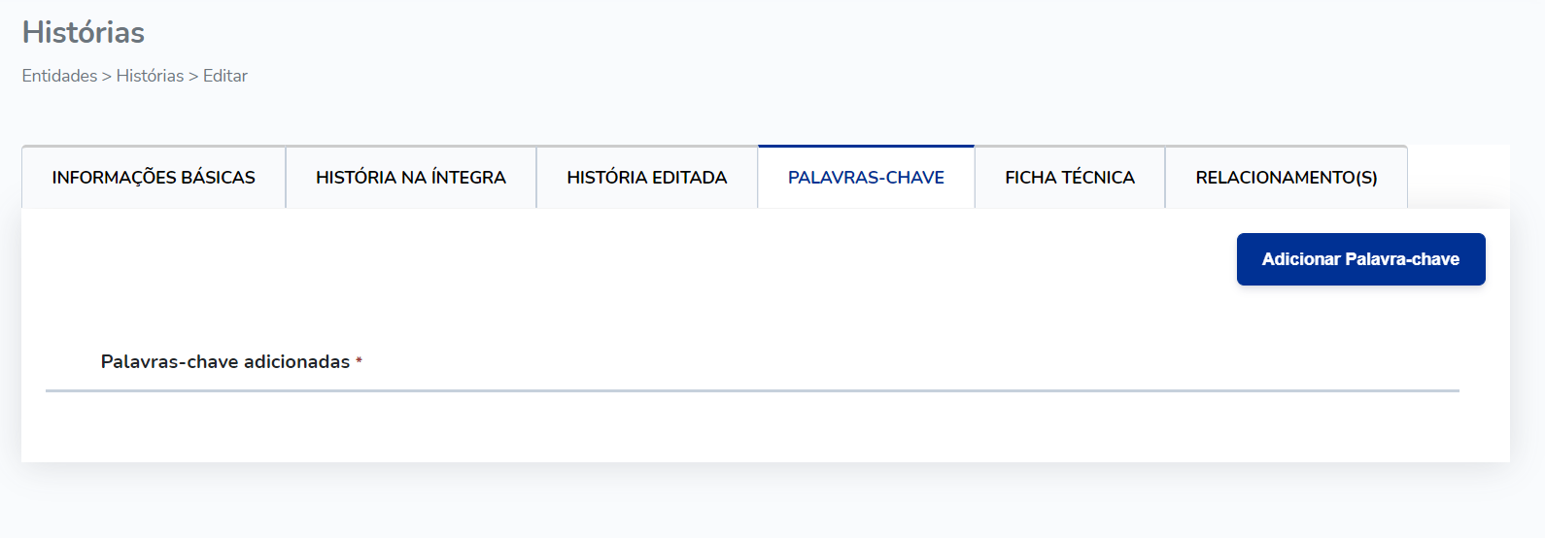Click the separator arrow before Editar

coord(193,76)
